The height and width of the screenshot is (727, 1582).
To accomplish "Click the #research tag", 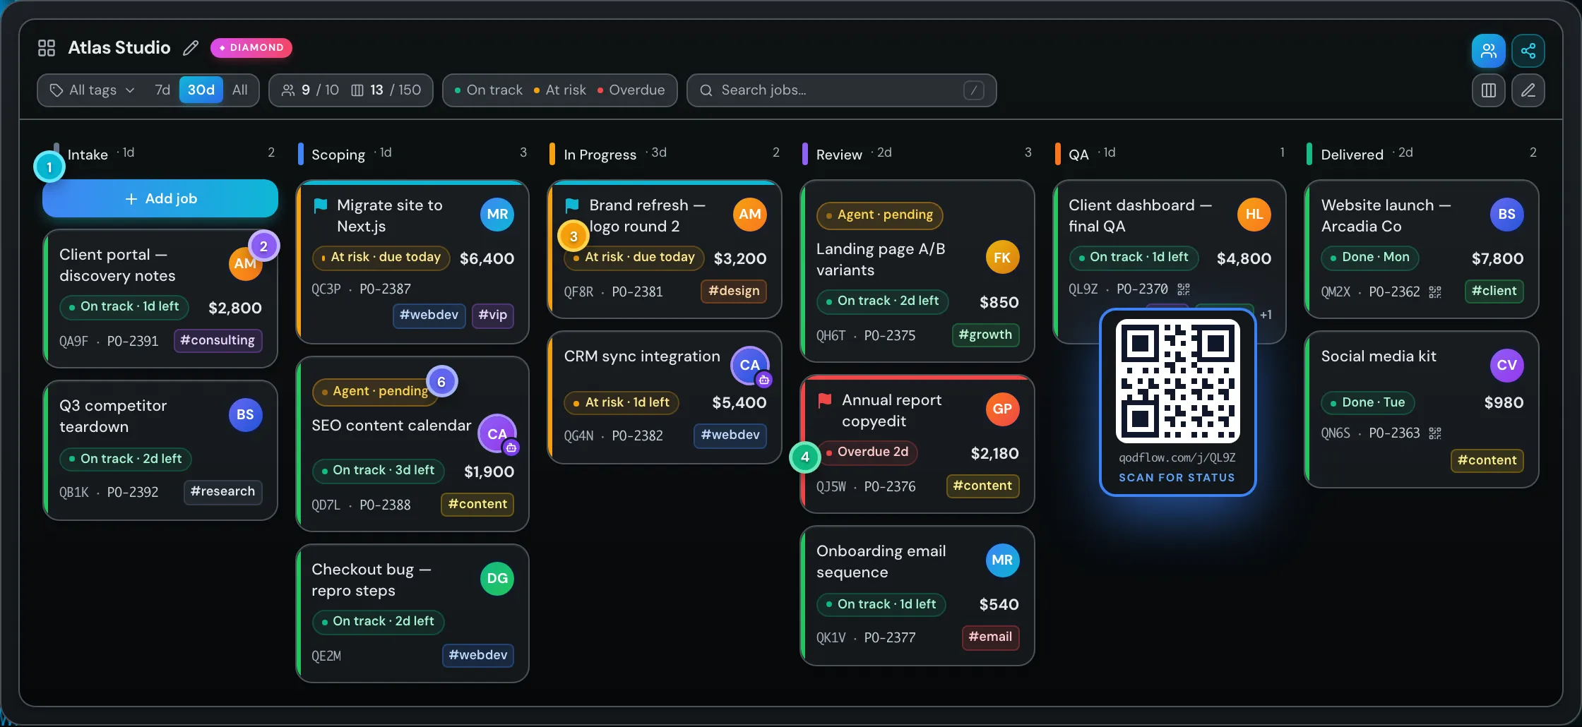I will coord(222,491).
